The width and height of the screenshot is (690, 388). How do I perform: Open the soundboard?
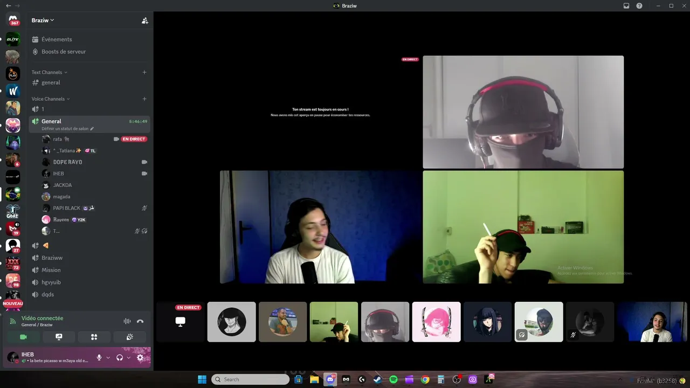(129, 337)
